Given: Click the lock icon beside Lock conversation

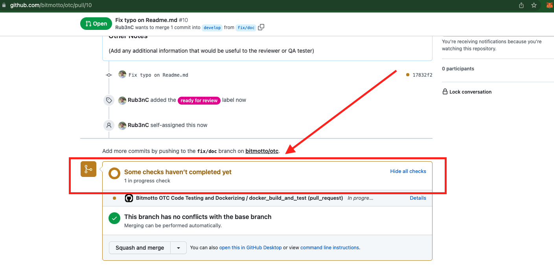Looking at the screenshot, I should point(445,92).
